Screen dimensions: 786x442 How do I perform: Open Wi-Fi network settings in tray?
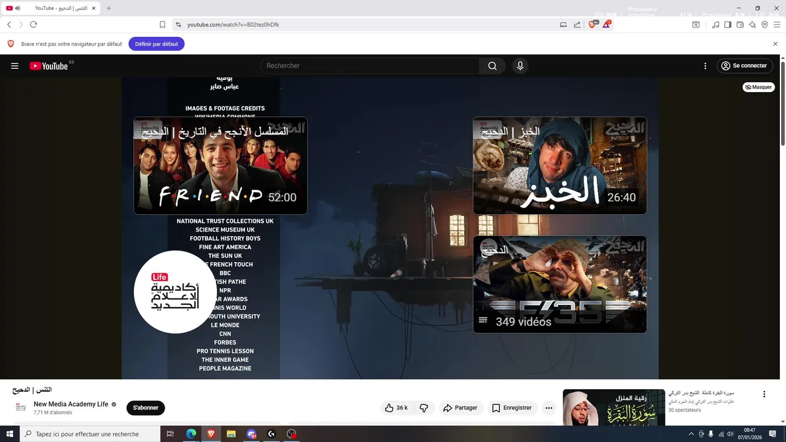721,434
